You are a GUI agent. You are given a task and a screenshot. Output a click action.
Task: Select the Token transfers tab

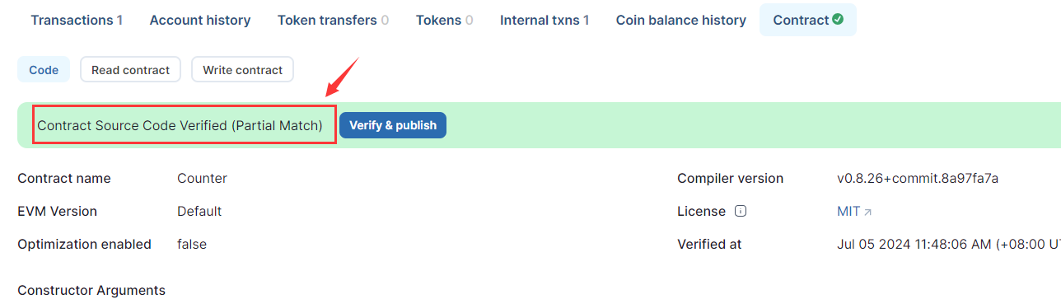coord(334,20)
